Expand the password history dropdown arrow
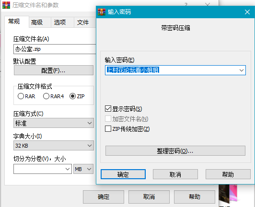255x207 pixels. tap(242, 70)
